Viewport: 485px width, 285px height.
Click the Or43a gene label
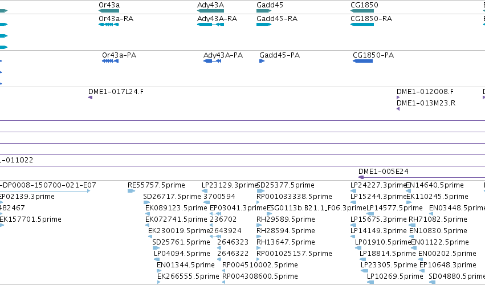[x=109, y=5]
